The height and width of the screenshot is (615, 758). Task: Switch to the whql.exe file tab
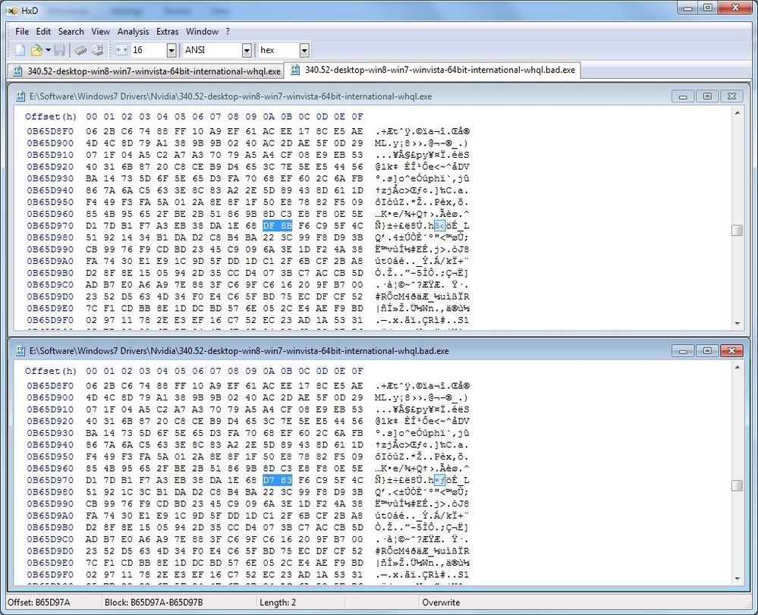click(x=146, y=71)
